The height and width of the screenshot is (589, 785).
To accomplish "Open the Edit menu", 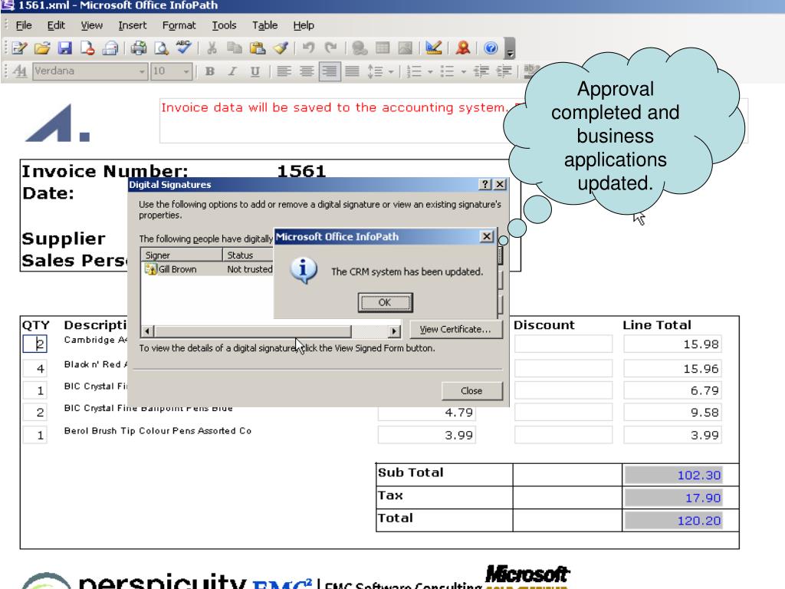I will tap(56, 25).
